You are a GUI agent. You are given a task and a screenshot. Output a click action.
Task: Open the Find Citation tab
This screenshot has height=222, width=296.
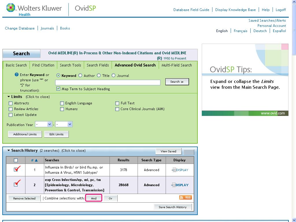pos(43,65)
